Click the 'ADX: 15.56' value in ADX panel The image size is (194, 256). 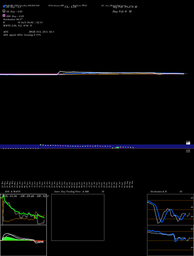click(10, 196)
